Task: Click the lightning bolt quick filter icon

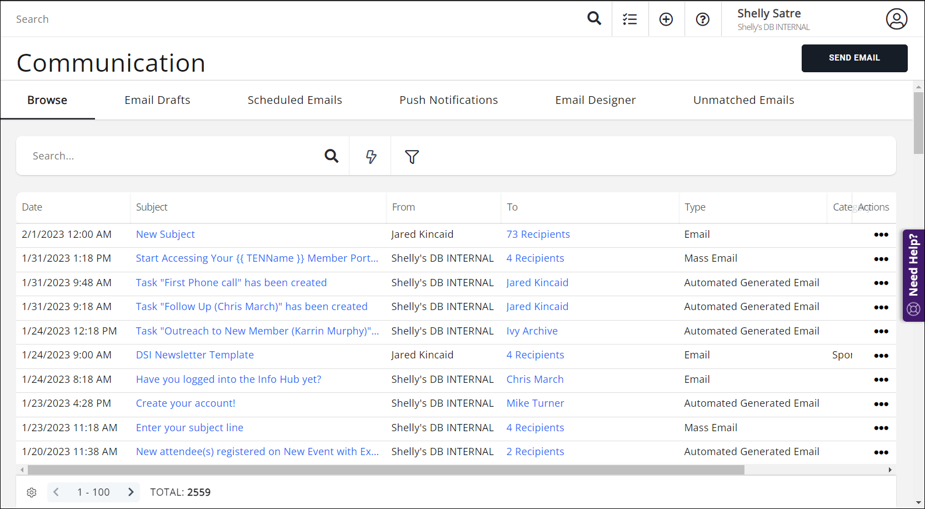Action: tap(371, 157)
